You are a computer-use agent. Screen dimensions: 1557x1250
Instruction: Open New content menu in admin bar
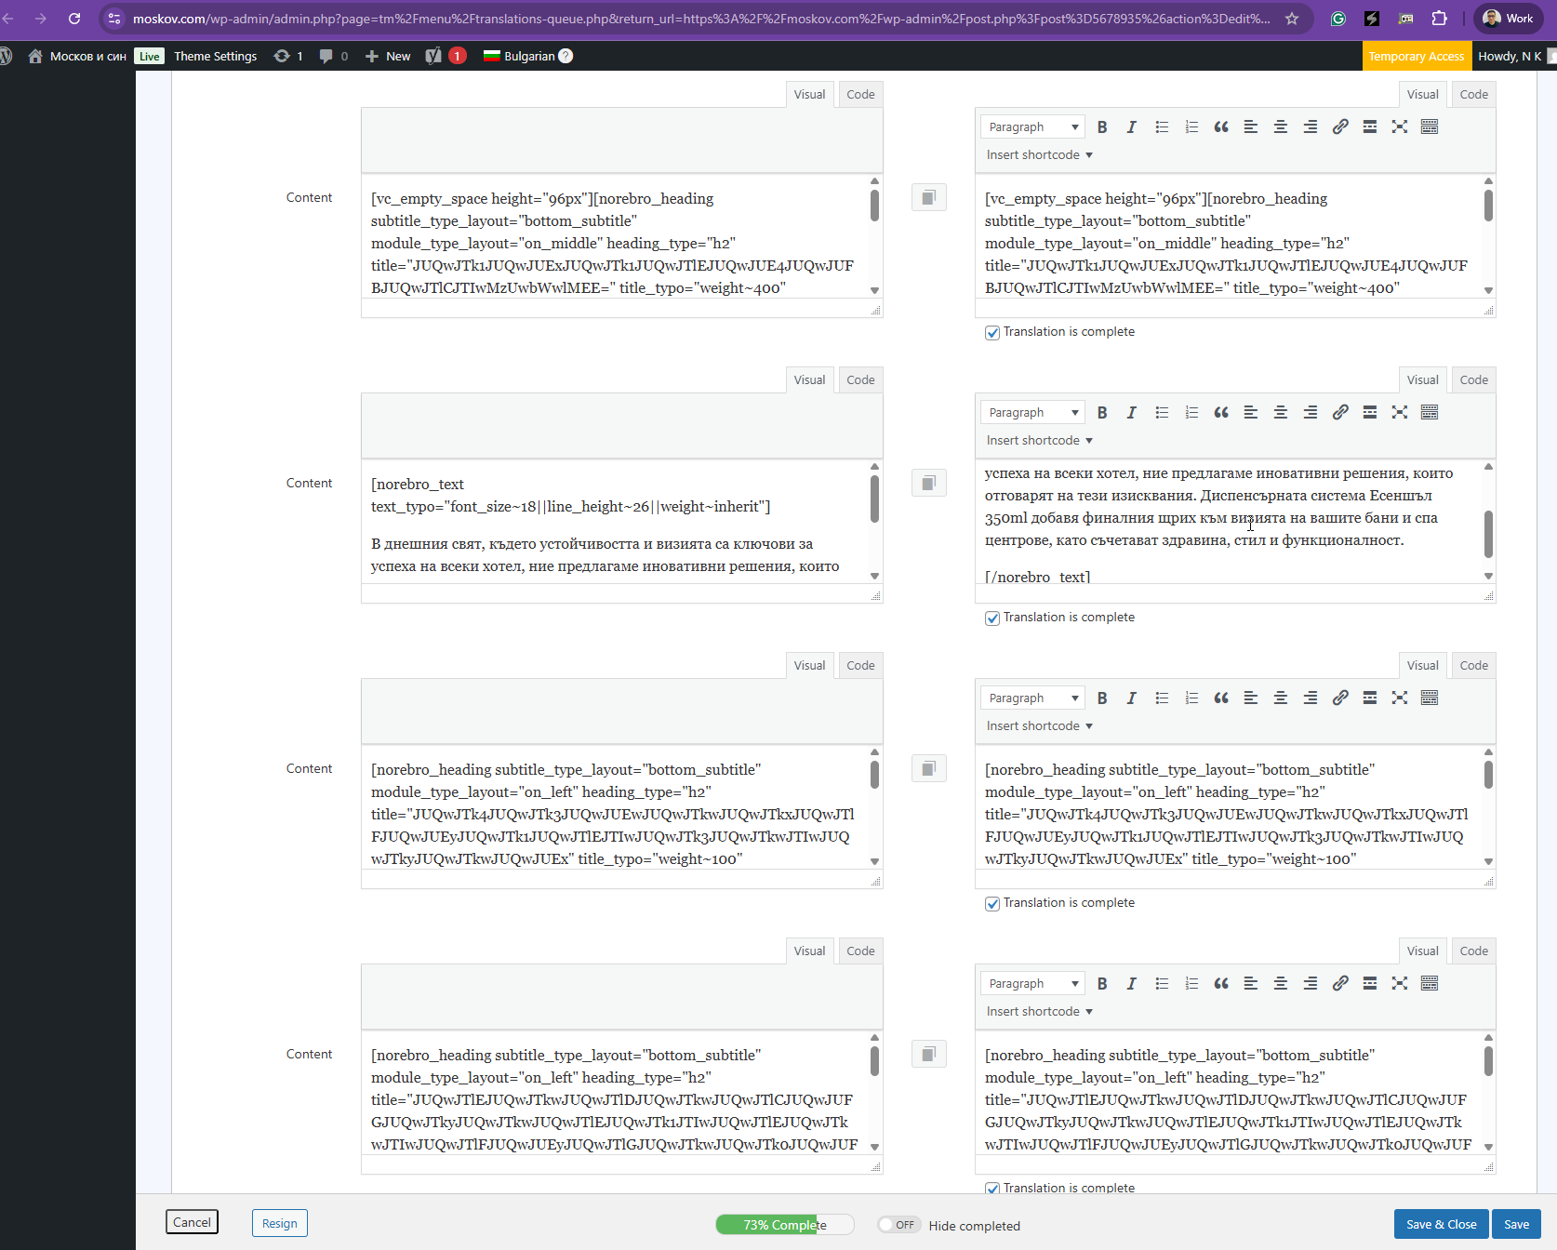pos(388,56)
